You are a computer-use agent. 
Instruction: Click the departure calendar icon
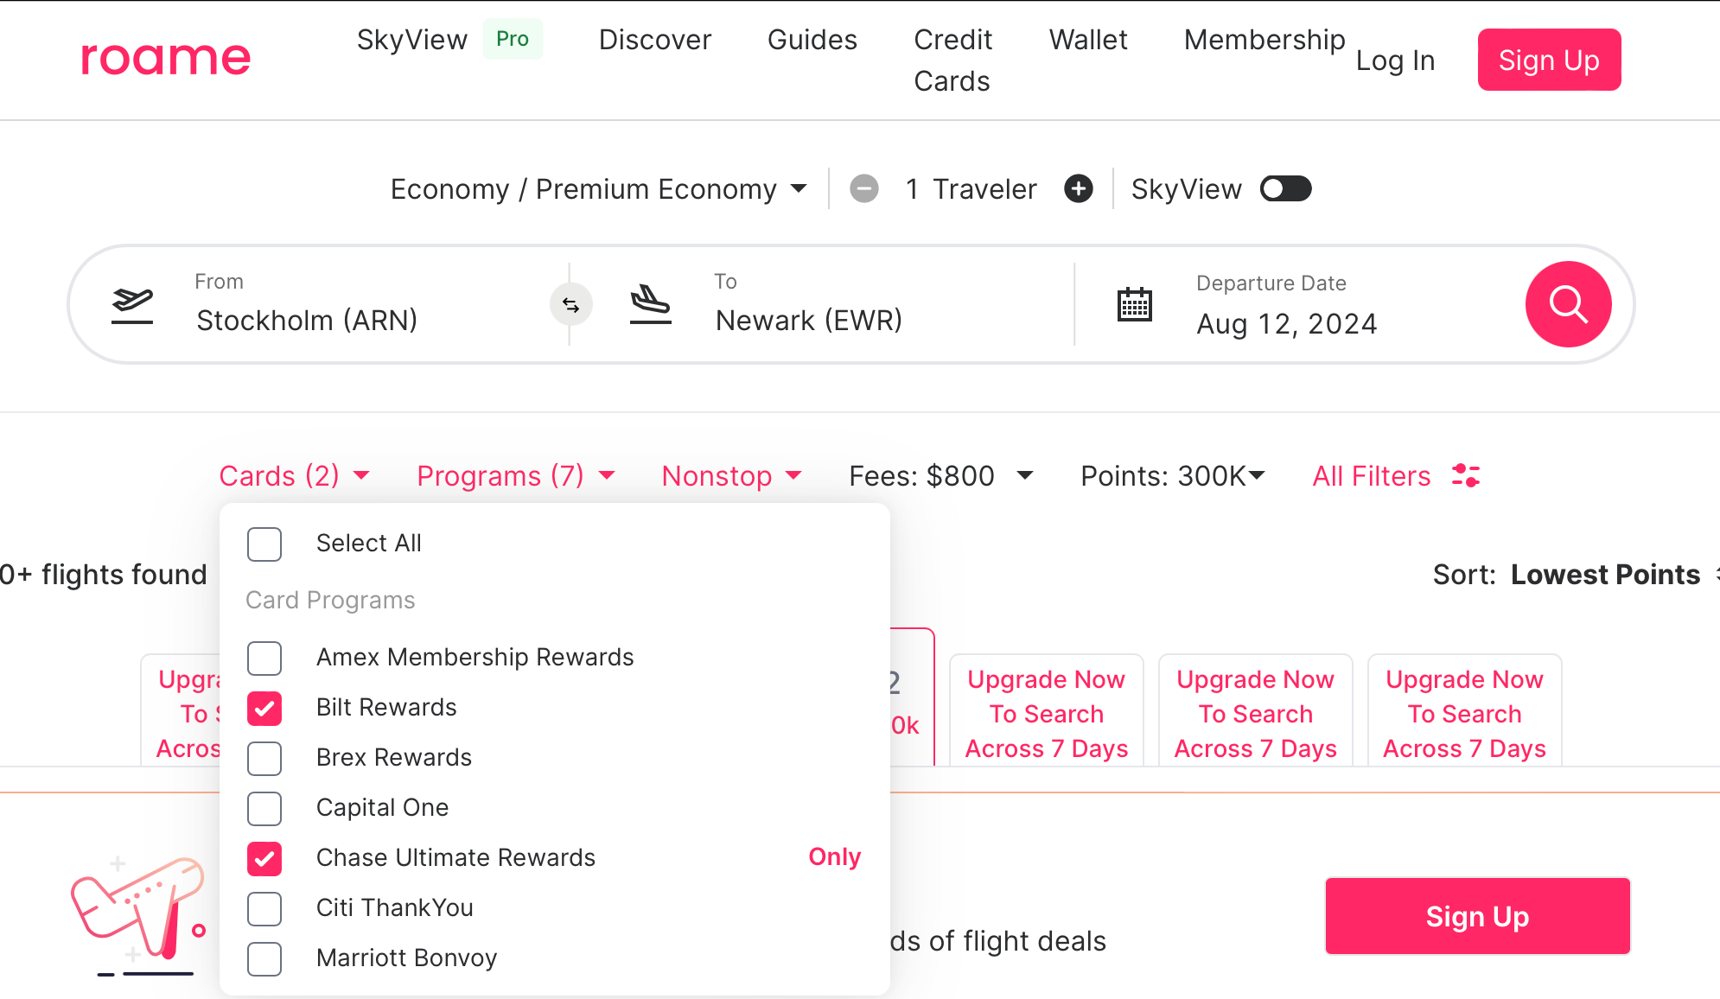1134,304
